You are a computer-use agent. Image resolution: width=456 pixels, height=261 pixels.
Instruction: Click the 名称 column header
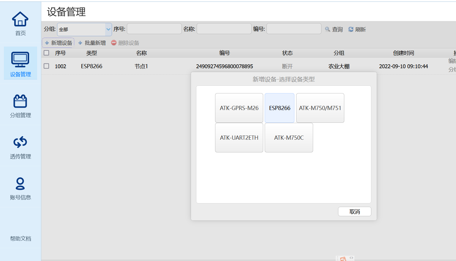coord(141,53)
